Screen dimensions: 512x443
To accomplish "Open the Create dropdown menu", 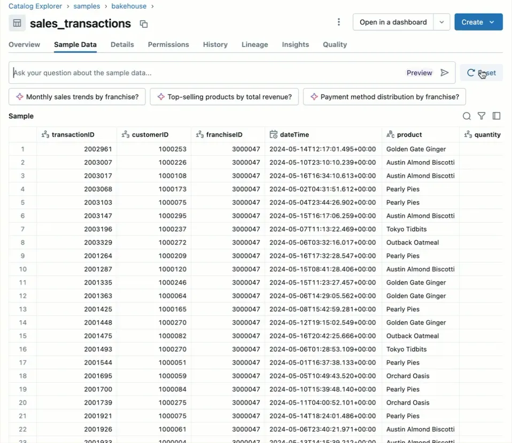I will tap(478, 22).
